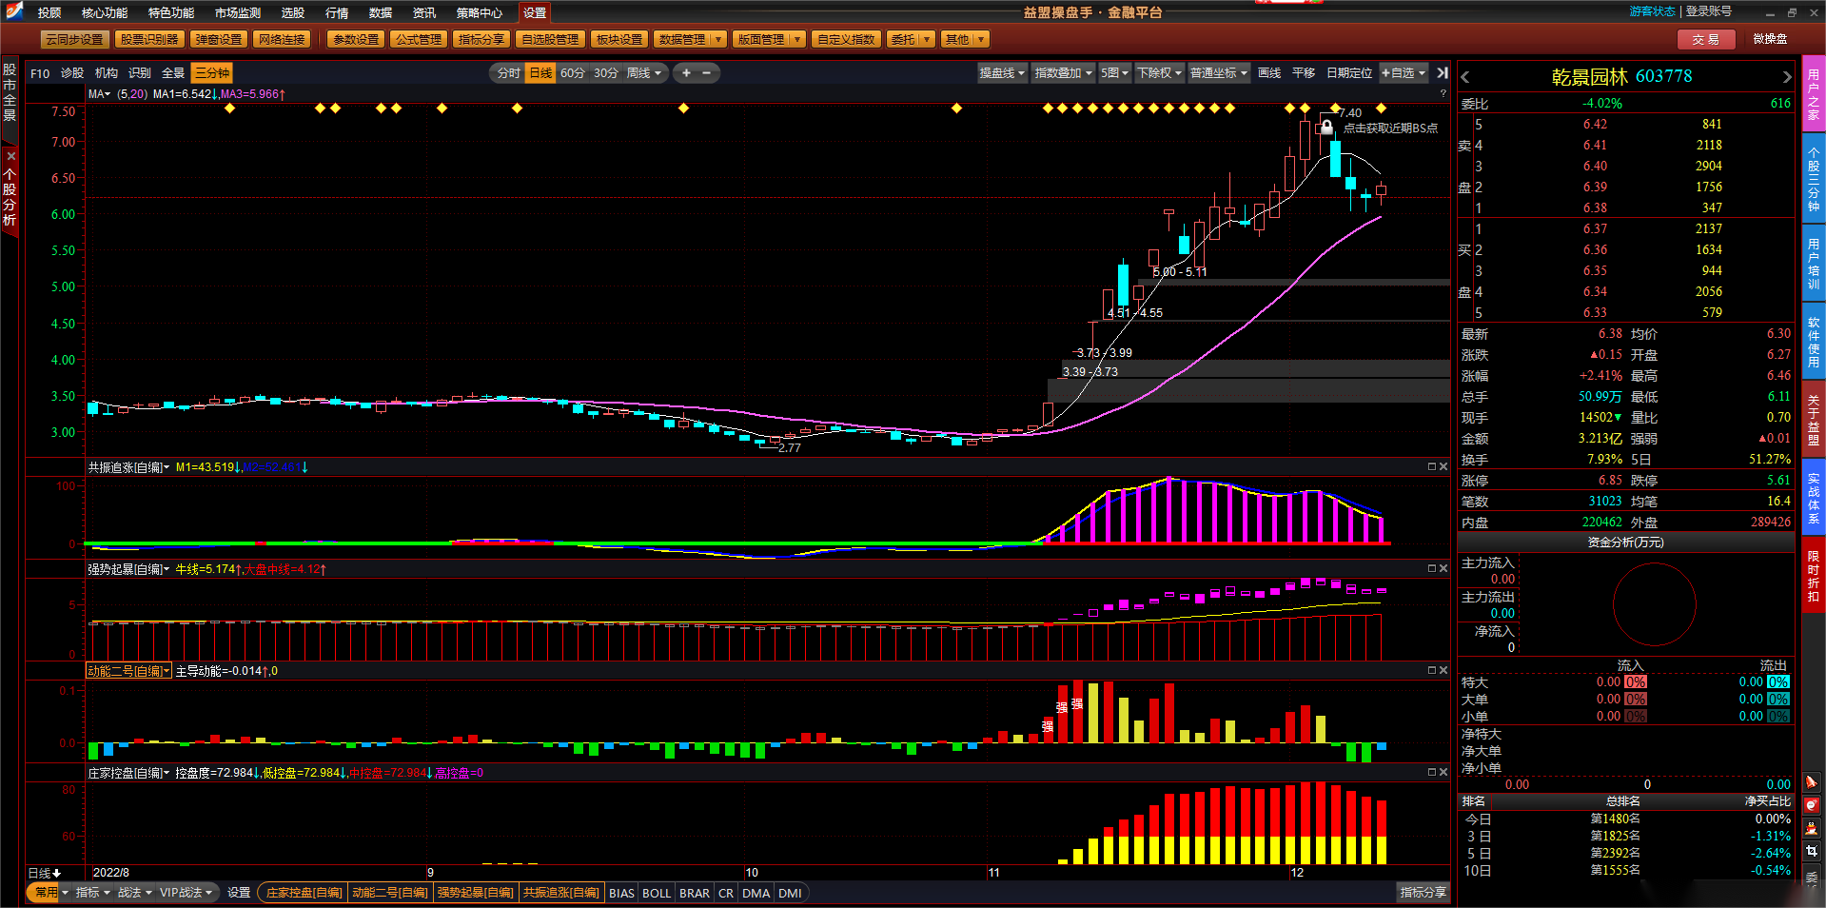The image size is (1826, 908).
Task: Toggle the 三分钟 view button
Action: point(211,73)
